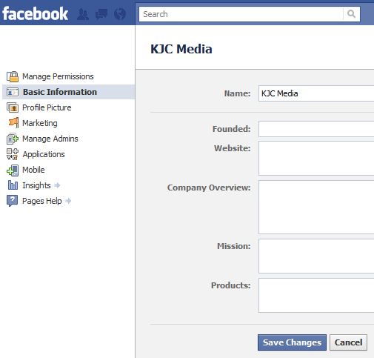
Task: Open the Applications section
Action: (x=43, y=154)
